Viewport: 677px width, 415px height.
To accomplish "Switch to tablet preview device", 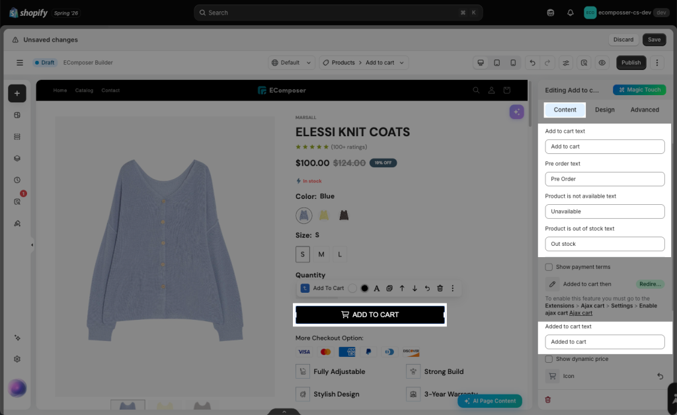I will click(x=497, y=63).
